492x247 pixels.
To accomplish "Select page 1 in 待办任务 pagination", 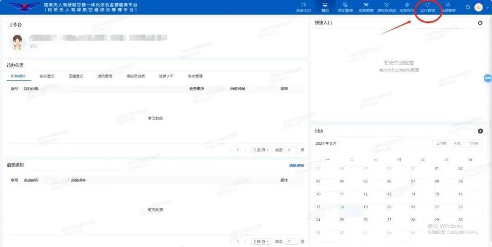I will click(238, 150).
